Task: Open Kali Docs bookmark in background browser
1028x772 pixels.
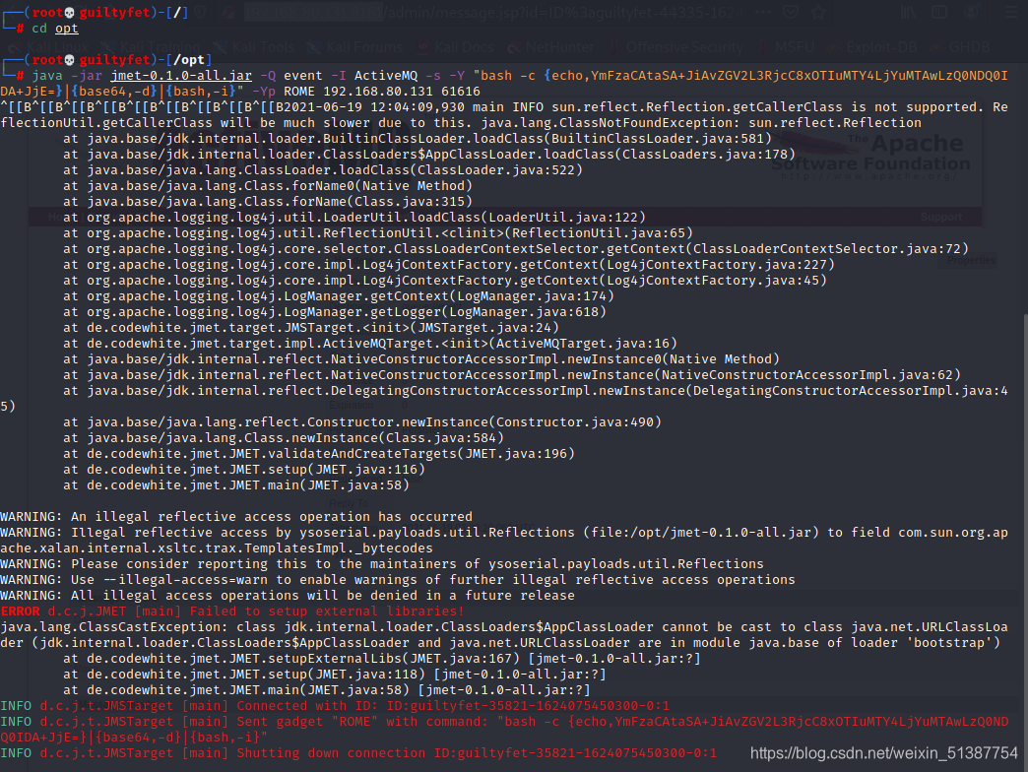Action: pos(456,47)
